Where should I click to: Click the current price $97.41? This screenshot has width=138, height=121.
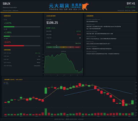pos(131,4)
